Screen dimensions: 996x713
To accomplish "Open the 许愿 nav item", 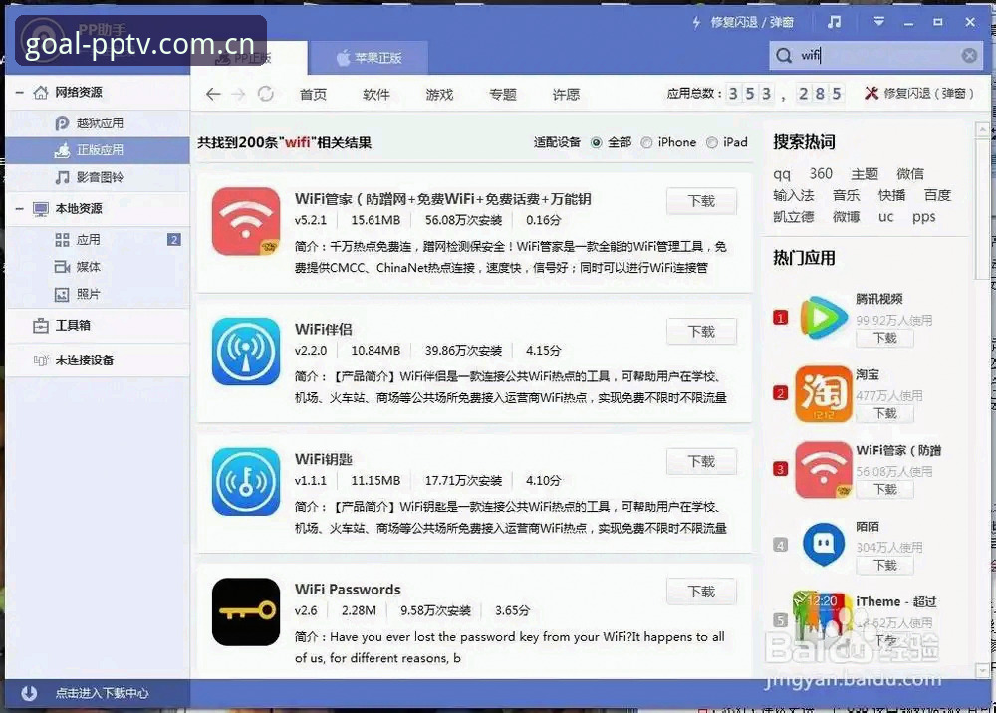I will tap(566, 95).
